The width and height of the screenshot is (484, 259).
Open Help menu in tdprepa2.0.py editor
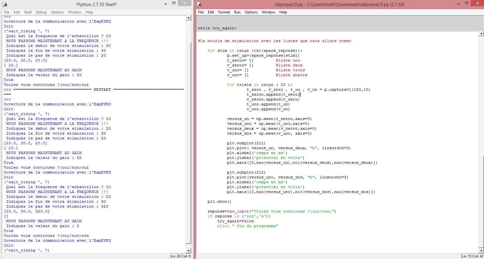(x=283, y=12)
